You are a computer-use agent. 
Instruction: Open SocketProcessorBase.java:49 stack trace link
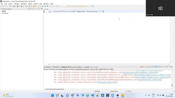click(x=140, y=72)
